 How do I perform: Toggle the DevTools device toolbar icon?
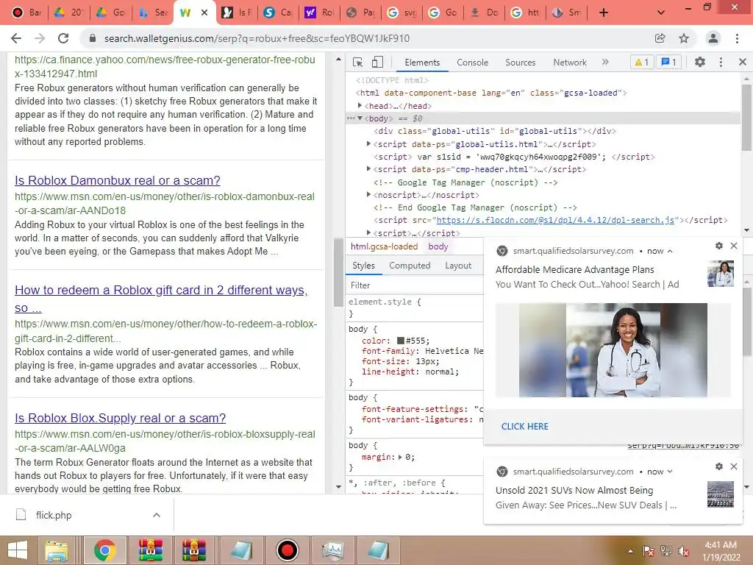377,62
